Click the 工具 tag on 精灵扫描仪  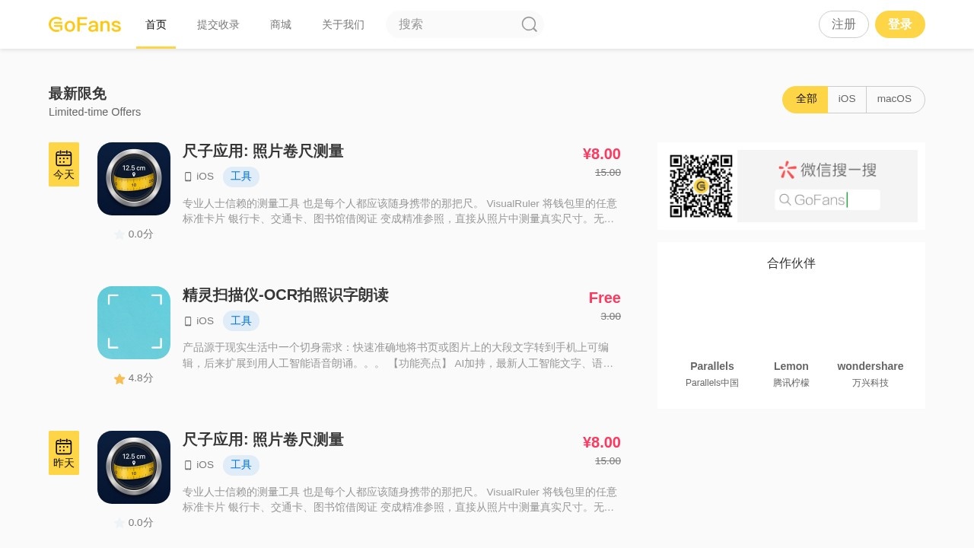click(x=241, y=320)
